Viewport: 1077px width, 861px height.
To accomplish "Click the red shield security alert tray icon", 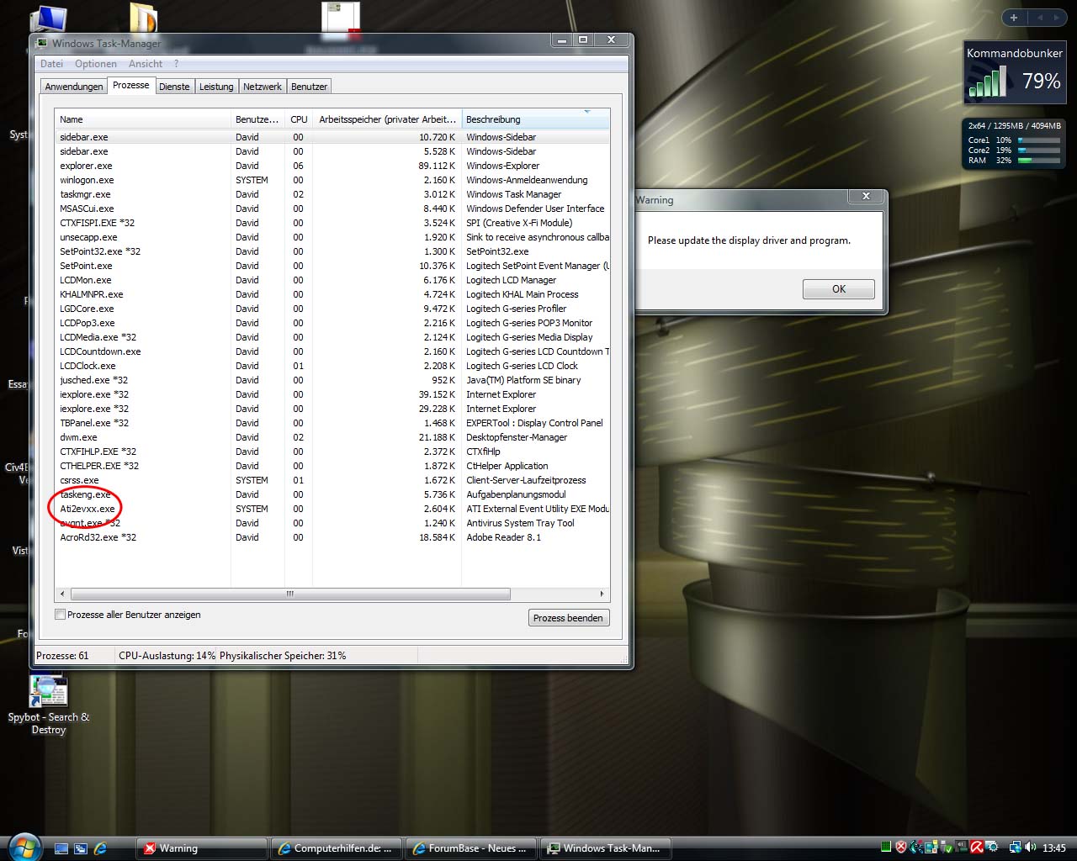I will (x=900, y=847).
